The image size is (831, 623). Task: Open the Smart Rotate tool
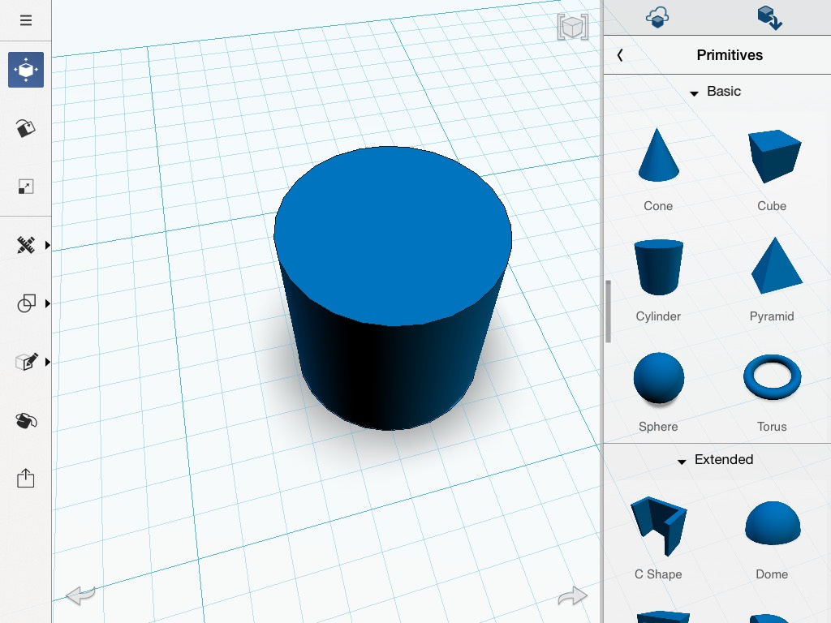pos(25,128)
